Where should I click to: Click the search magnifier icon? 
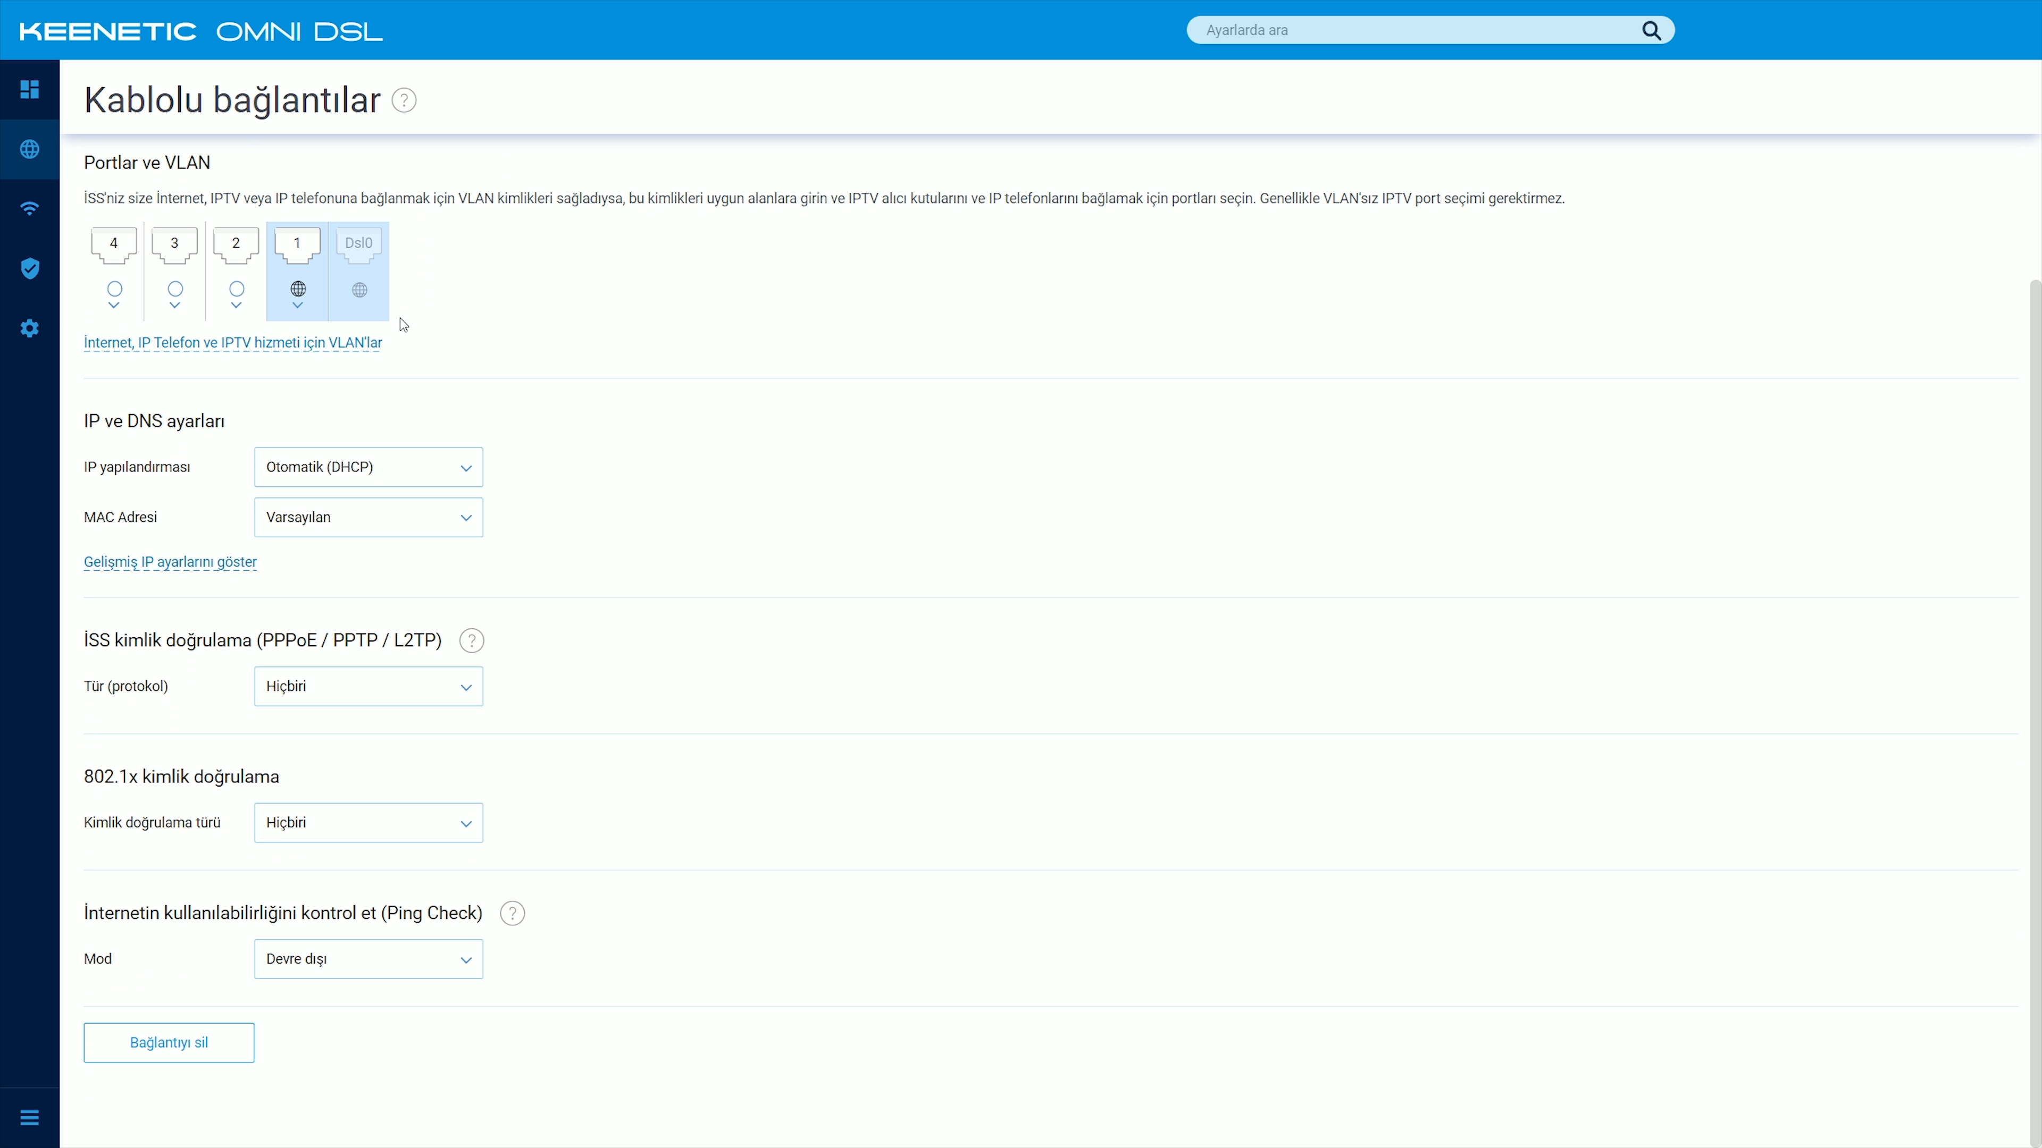point(1651,30)
